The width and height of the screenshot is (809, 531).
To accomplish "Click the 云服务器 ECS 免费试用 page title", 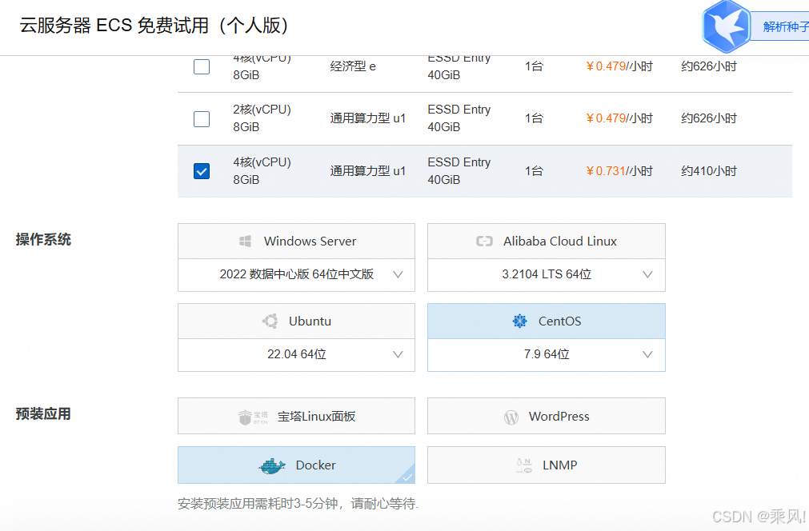I will coord(154,26).
